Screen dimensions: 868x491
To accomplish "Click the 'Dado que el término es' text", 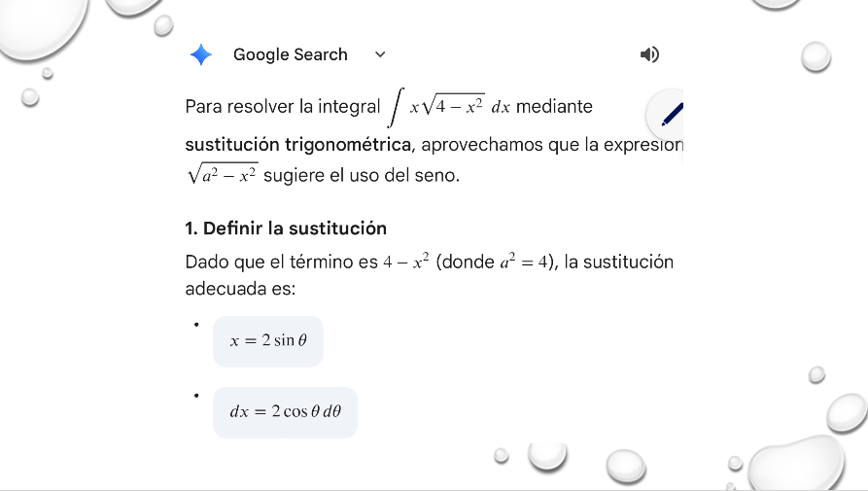I will point(280,263).
